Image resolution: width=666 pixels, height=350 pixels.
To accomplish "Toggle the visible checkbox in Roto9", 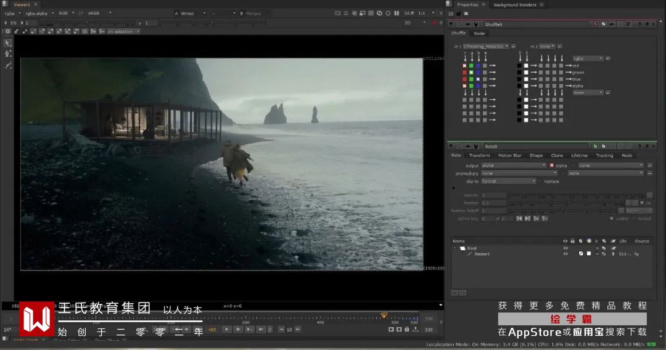I will coord(612,218).
